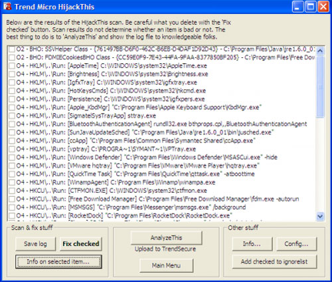
Task: Click the scan list scroll up arrow
Action: [320, 51]
